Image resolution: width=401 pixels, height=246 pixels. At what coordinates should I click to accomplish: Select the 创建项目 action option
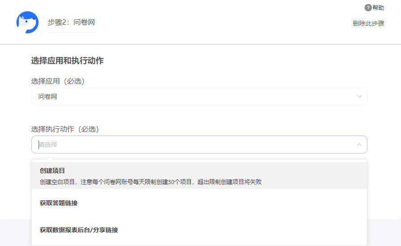199,176
